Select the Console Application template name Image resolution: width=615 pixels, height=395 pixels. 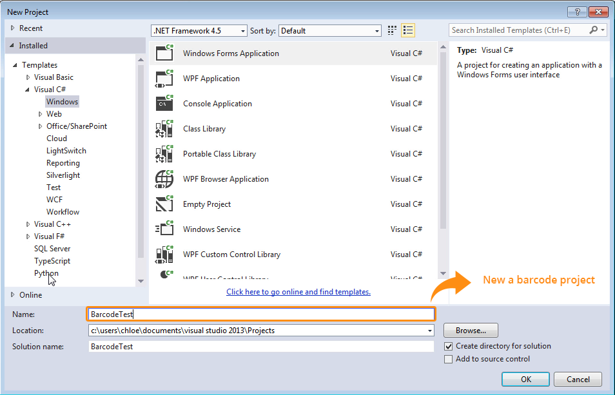[x=217, y=104]
